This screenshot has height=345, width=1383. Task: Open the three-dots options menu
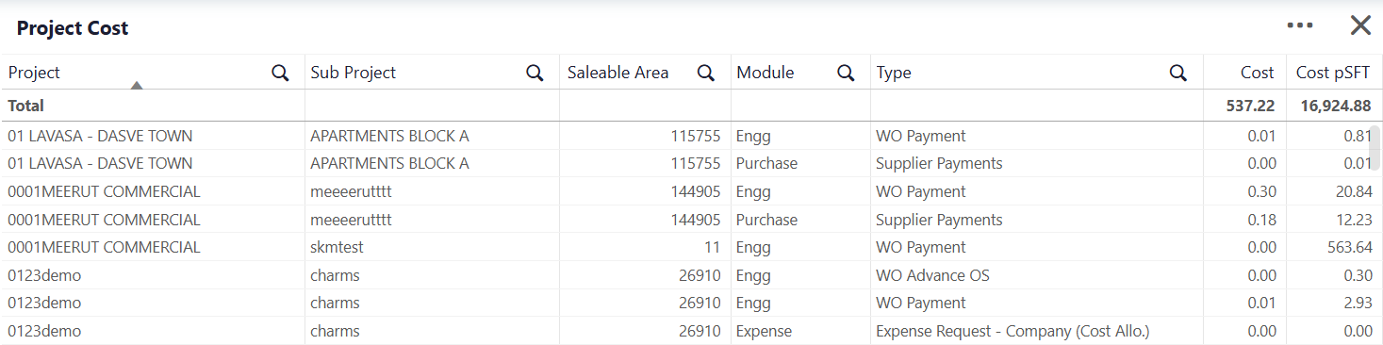tap(1300, 25)
